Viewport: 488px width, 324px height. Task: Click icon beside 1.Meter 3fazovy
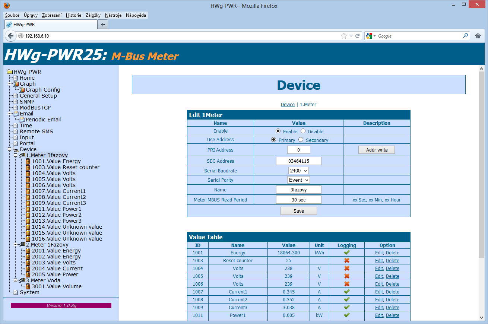pos(22,155)
